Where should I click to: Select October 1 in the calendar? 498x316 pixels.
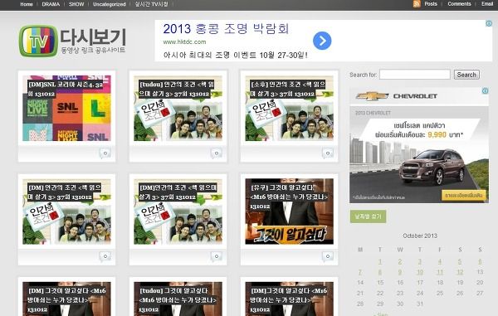[x=380, y=262]
